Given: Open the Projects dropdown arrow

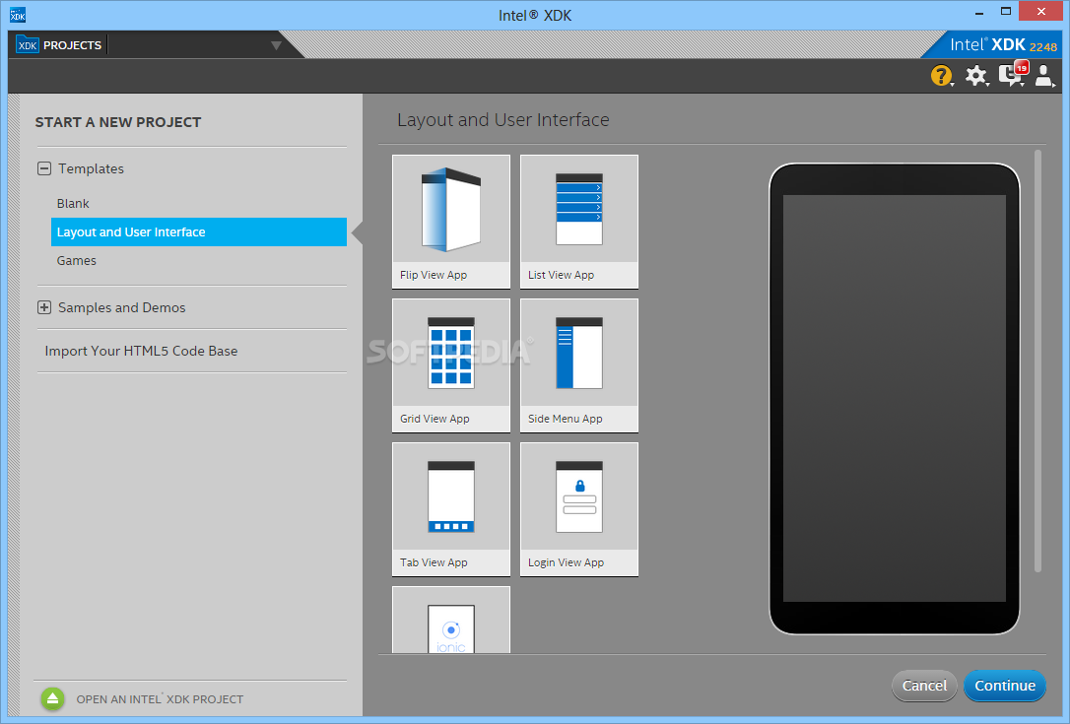Looking at the screenshot, I should pos(276,45).
